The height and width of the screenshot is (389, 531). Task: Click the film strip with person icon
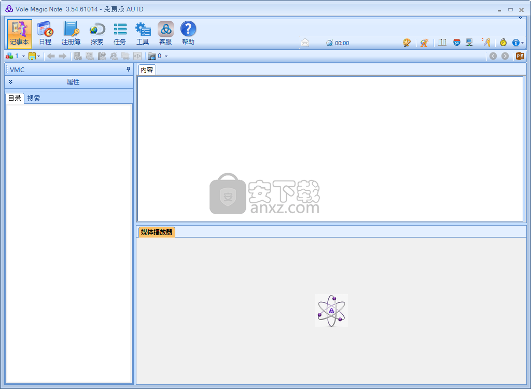pyautogui.click(x=102, y=56)
